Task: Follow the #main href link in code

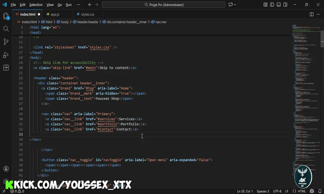Action: (x=91, y=68)
